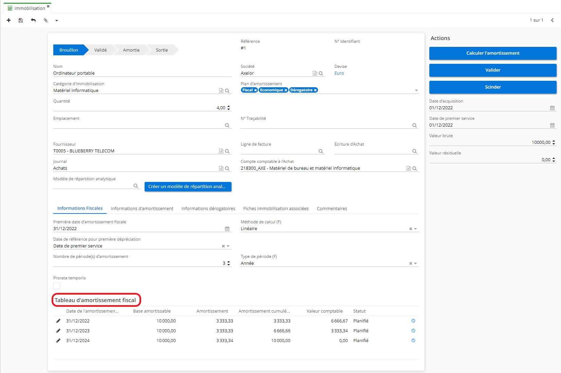The image size is (561, 373).
Task: Expand the Plan d'amortissement dropdown
Action: click(x=416, y=91)
